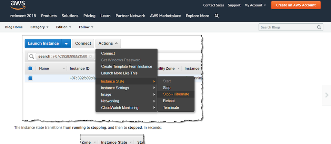Open the Networking submenu
Image resolution: width=331 pixels, height=144 pixels.
coord(127,101)
